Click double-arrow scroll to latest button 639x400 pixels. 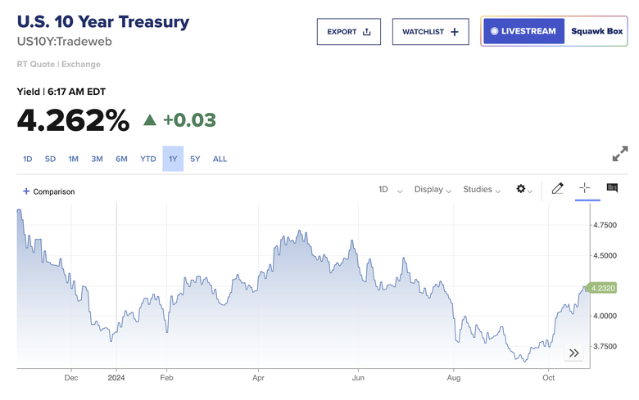coord(574,353)
